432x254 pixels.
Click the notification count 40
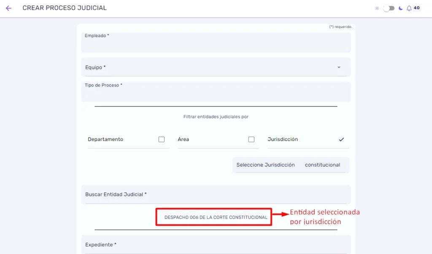click(416, 8)
